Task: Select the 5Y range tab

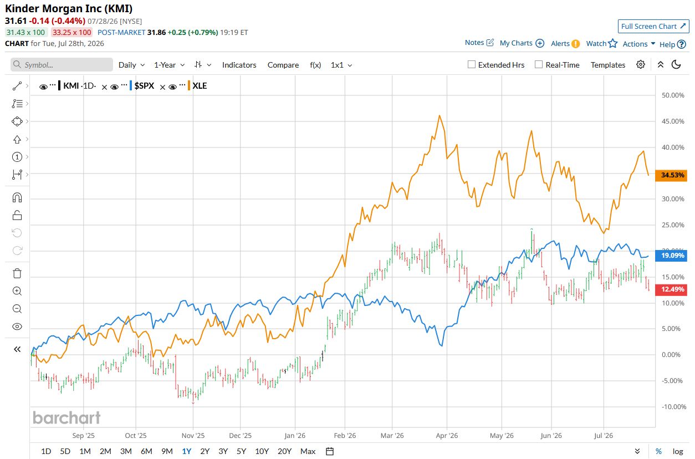Action: pyautogui.click(x=241, y=451)
